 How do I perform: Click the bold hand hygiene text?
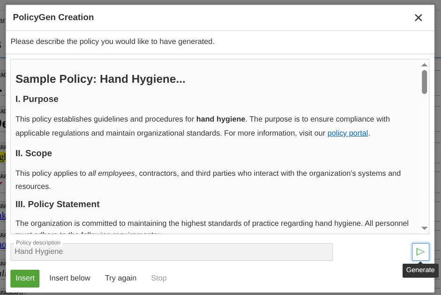click(220, 119)
